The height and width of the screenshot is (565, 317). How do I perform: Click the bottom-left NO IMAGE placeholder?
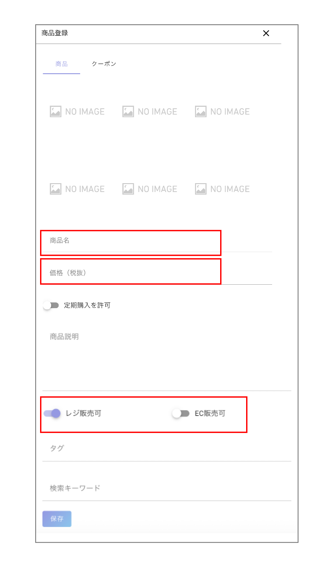coord(77,189)
